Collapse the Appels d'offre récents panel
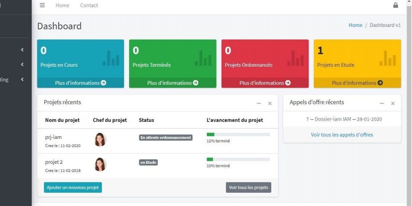412x206 pixels. pos(382,103)
